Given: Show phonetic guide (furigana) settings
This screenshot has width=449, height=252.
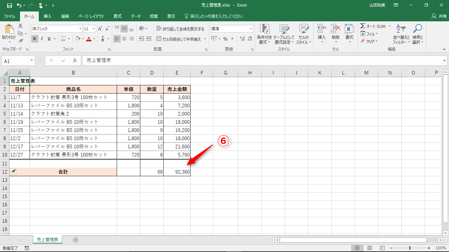Looking at the screenshot, I should point(103,39).
